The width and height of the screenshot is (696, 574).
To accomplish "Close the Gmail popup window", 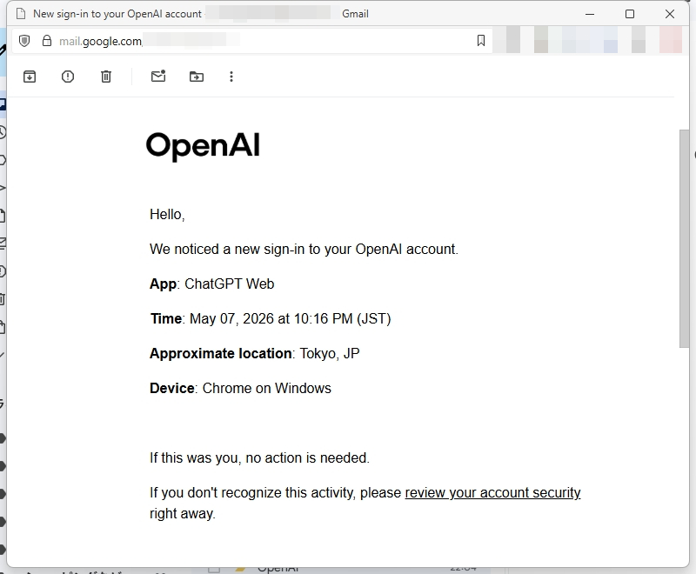I will tap(670, 14).
